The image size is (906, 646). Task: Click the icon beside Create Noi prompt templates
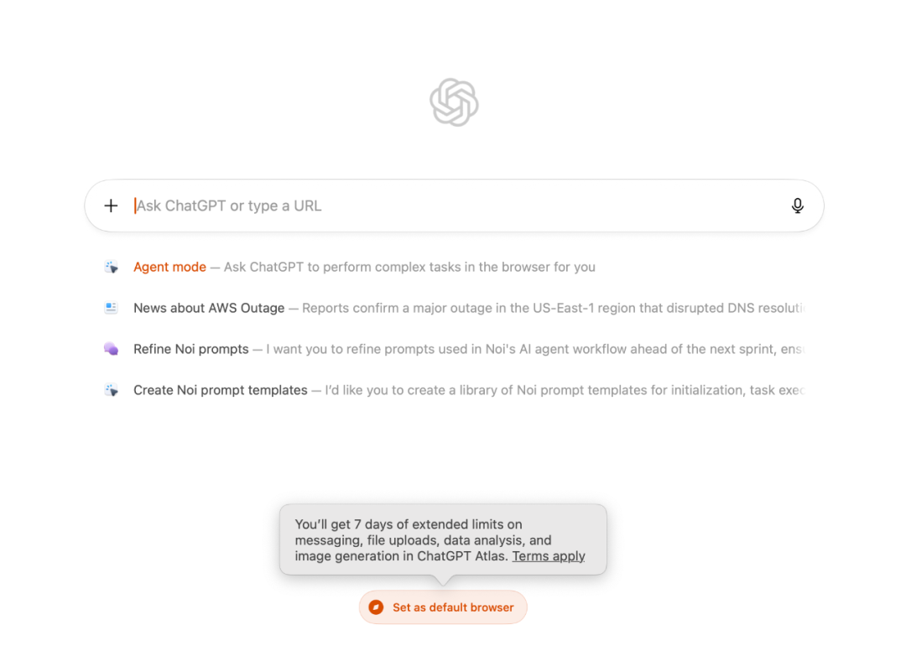pyautogui.click(x=111, y=390)
